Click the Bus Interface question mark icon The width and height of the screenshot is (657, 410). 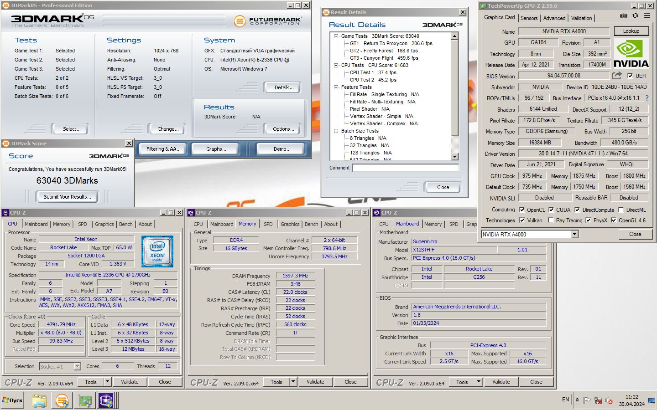coord(647,98)
